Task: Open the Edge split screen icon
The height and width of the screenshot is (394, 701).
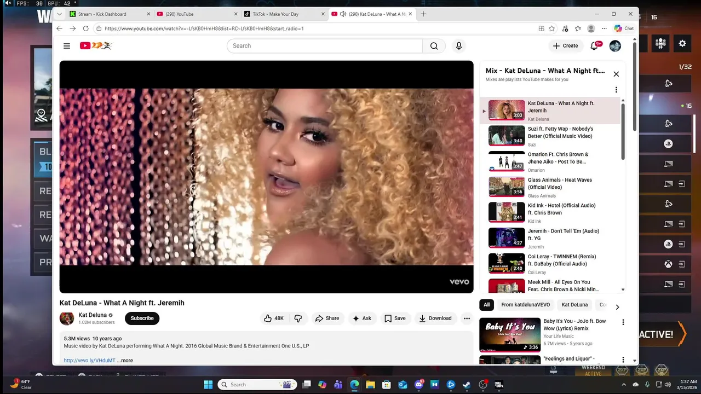Action: 541,28
